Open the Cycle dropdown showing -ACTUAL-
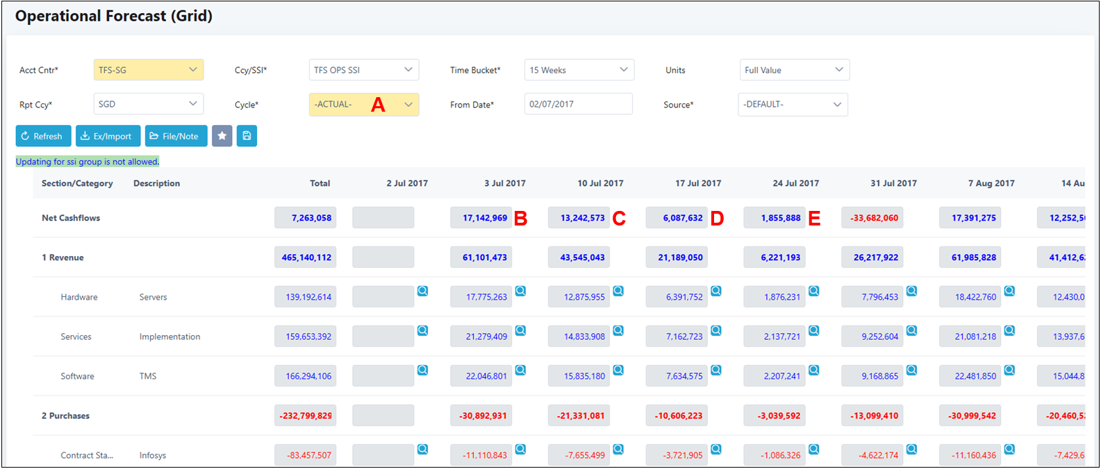This screenshot has height=469, width=1101. coord(363,105)
